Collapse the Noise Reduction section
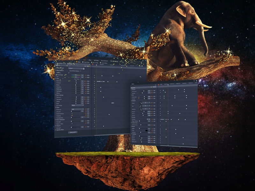 click(x=55, y=120)
